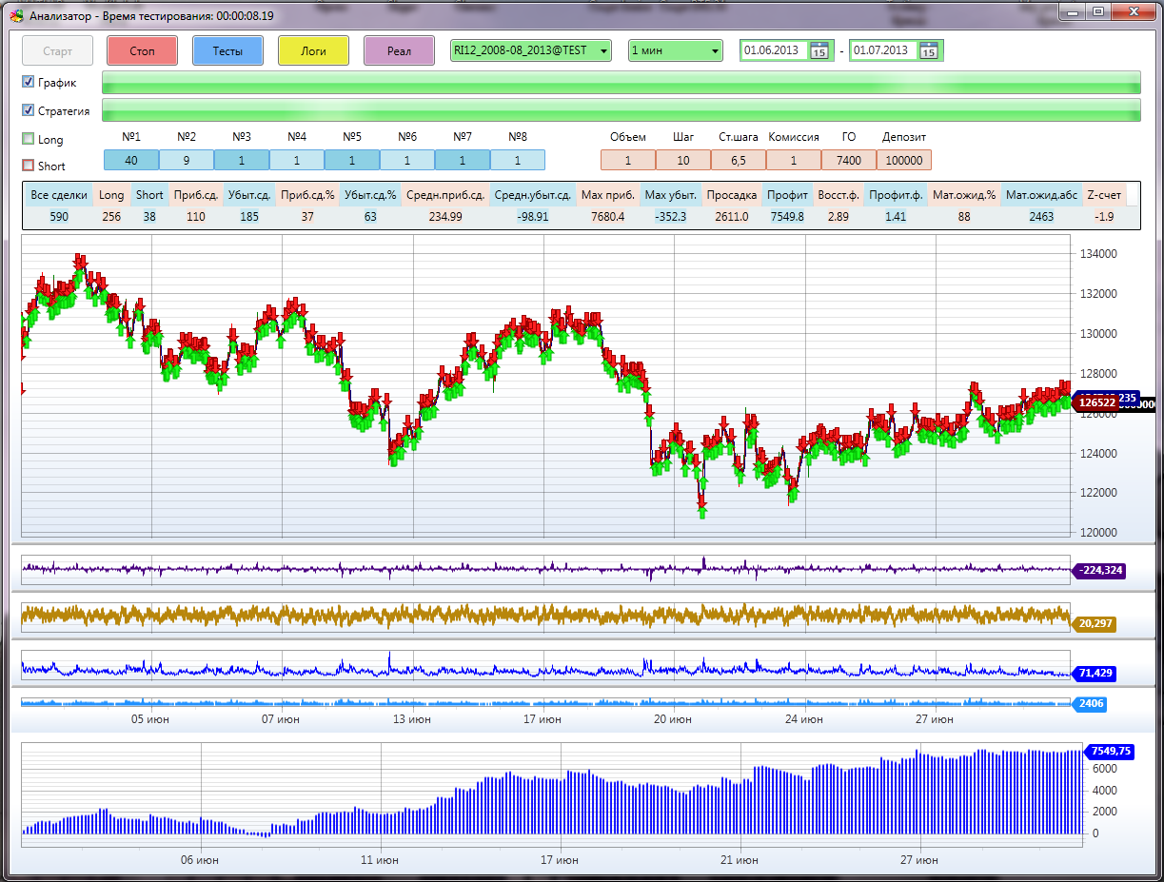This screenshot has height=882, width=1164.
Task: Toggle the green Long checkbox
Action: pyautogui.click(x=28, y=139)
